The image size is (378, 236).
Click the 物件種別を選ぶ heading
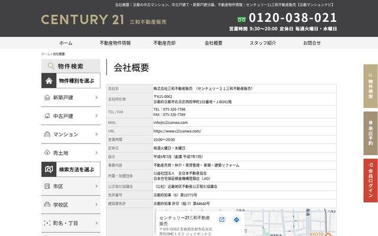(77, 81)
